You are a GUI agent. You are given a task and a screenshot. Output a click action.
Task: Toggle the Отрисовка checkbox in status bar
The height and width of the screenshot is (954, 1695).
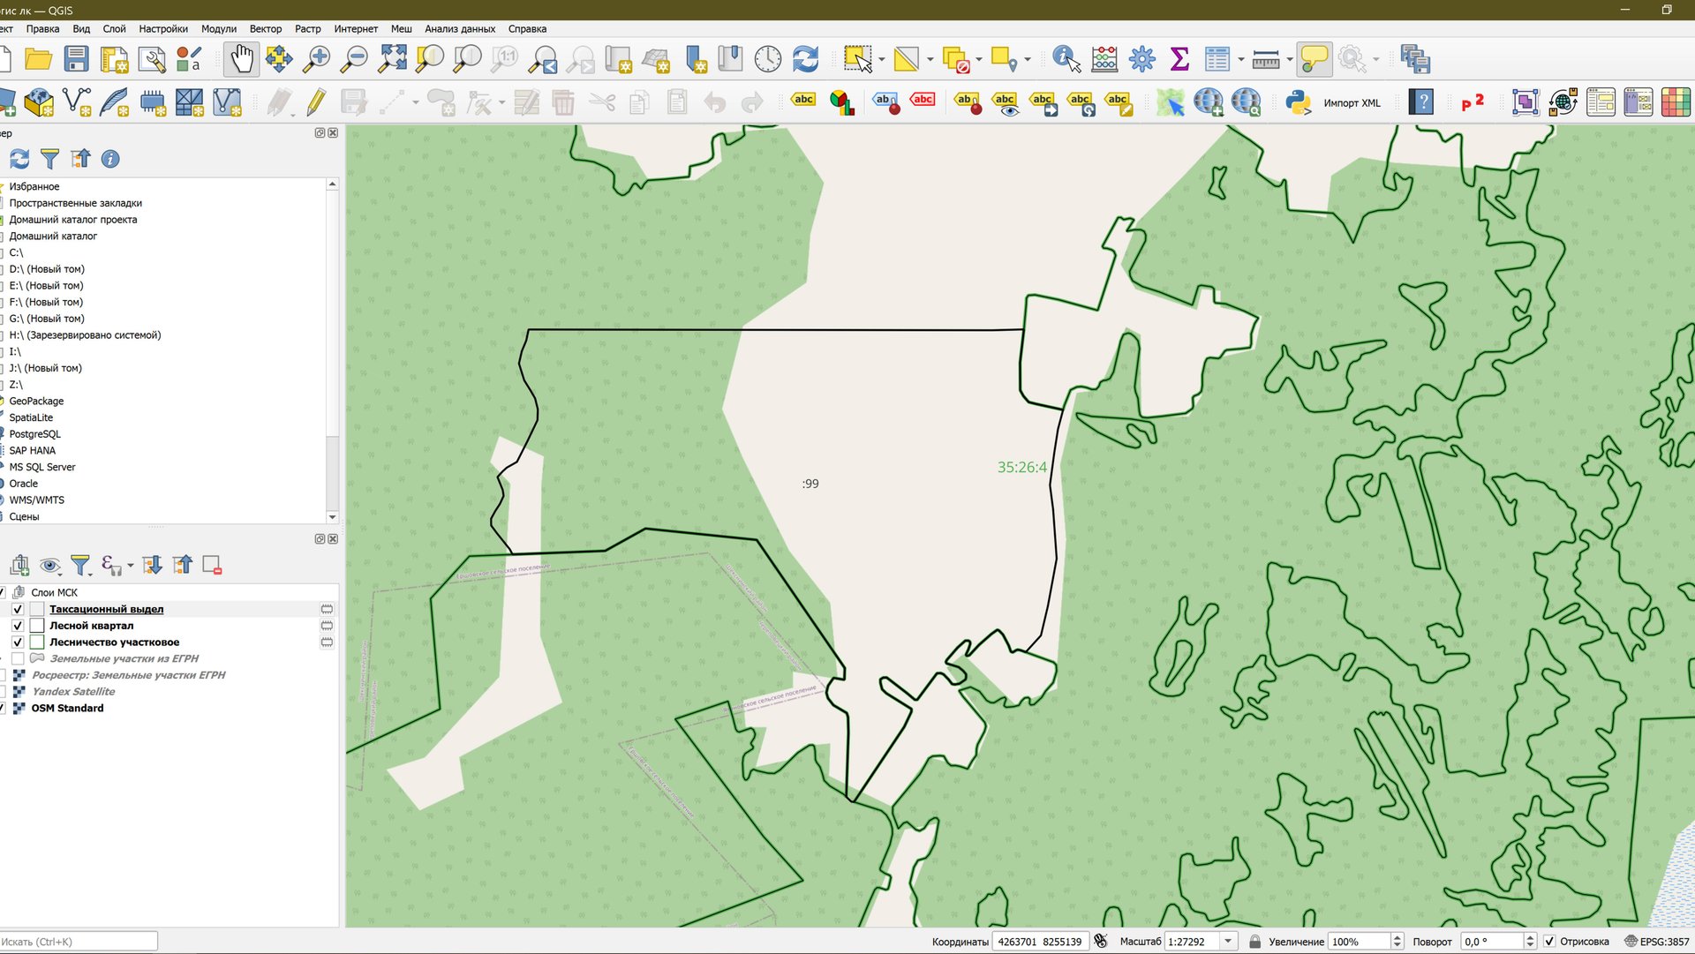click(x=1551, y=942)
